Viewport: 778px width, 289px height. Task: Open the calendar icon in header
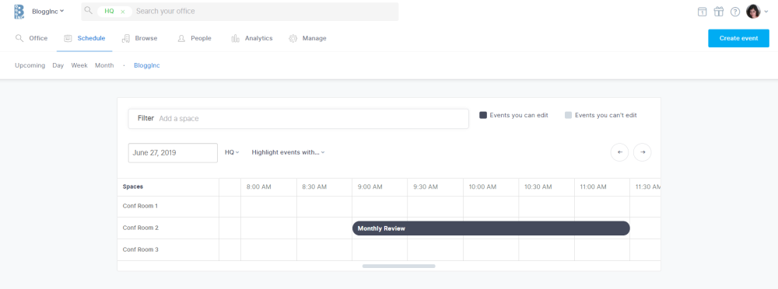pos(702,12)
